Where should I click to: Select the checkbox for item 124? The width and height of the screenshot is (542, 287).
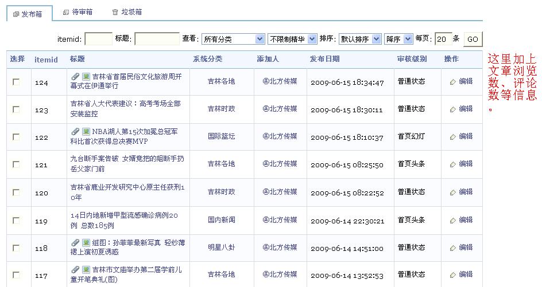16,82
